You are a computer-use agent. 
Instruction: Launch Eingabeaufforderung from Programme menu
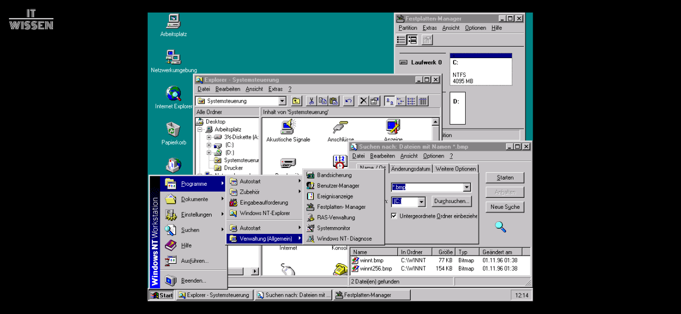(266, 203)
